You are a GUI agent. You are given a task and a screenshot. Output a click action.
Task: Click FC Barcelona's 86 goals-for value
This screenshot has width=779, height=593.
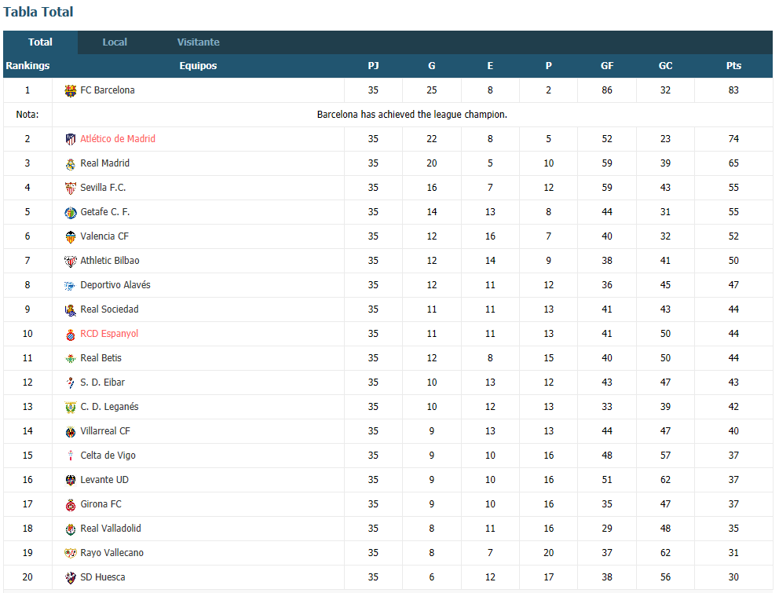(607, 90)
